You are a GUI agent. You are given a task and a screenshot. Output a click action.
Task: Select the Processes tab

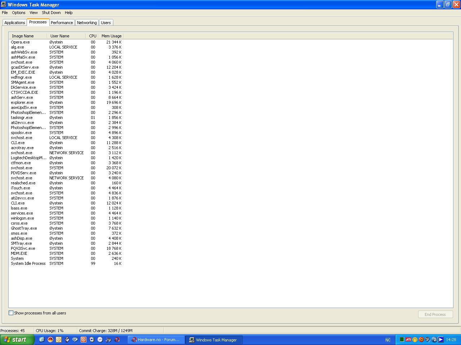pyautogui.click(x=38, y=22)
